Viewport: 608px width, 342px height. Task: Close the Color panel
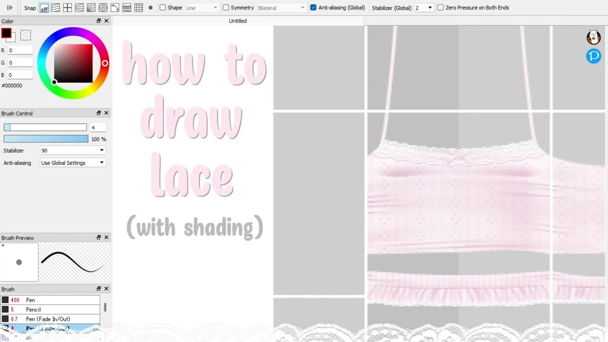[106, 21]
